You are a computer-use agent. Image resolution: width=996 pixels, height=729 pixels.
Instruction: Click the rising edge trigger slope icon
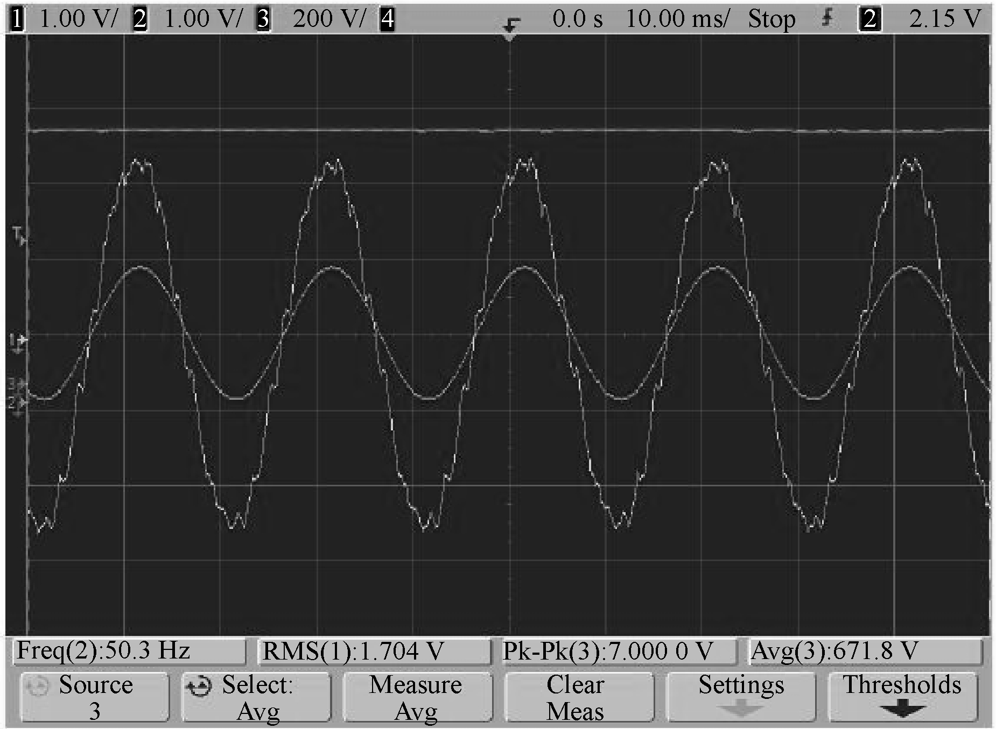pyautogui.click(x=827, y=19)
